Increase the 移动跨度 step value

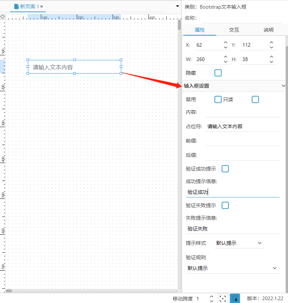[212, 296]
